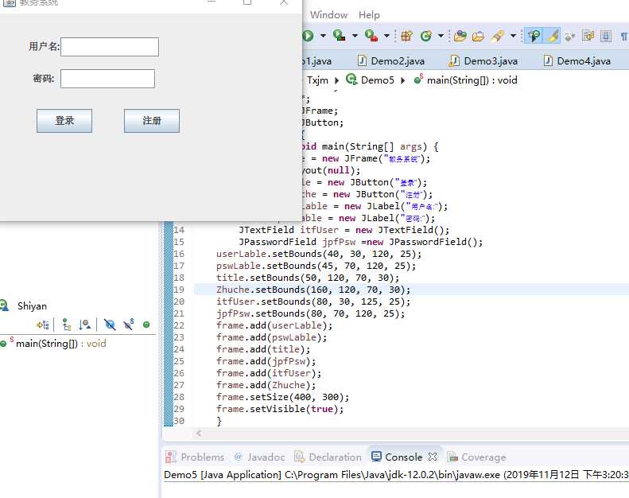Open the Problems tab
The image size is (629, 498).
(x=195, y=457)
